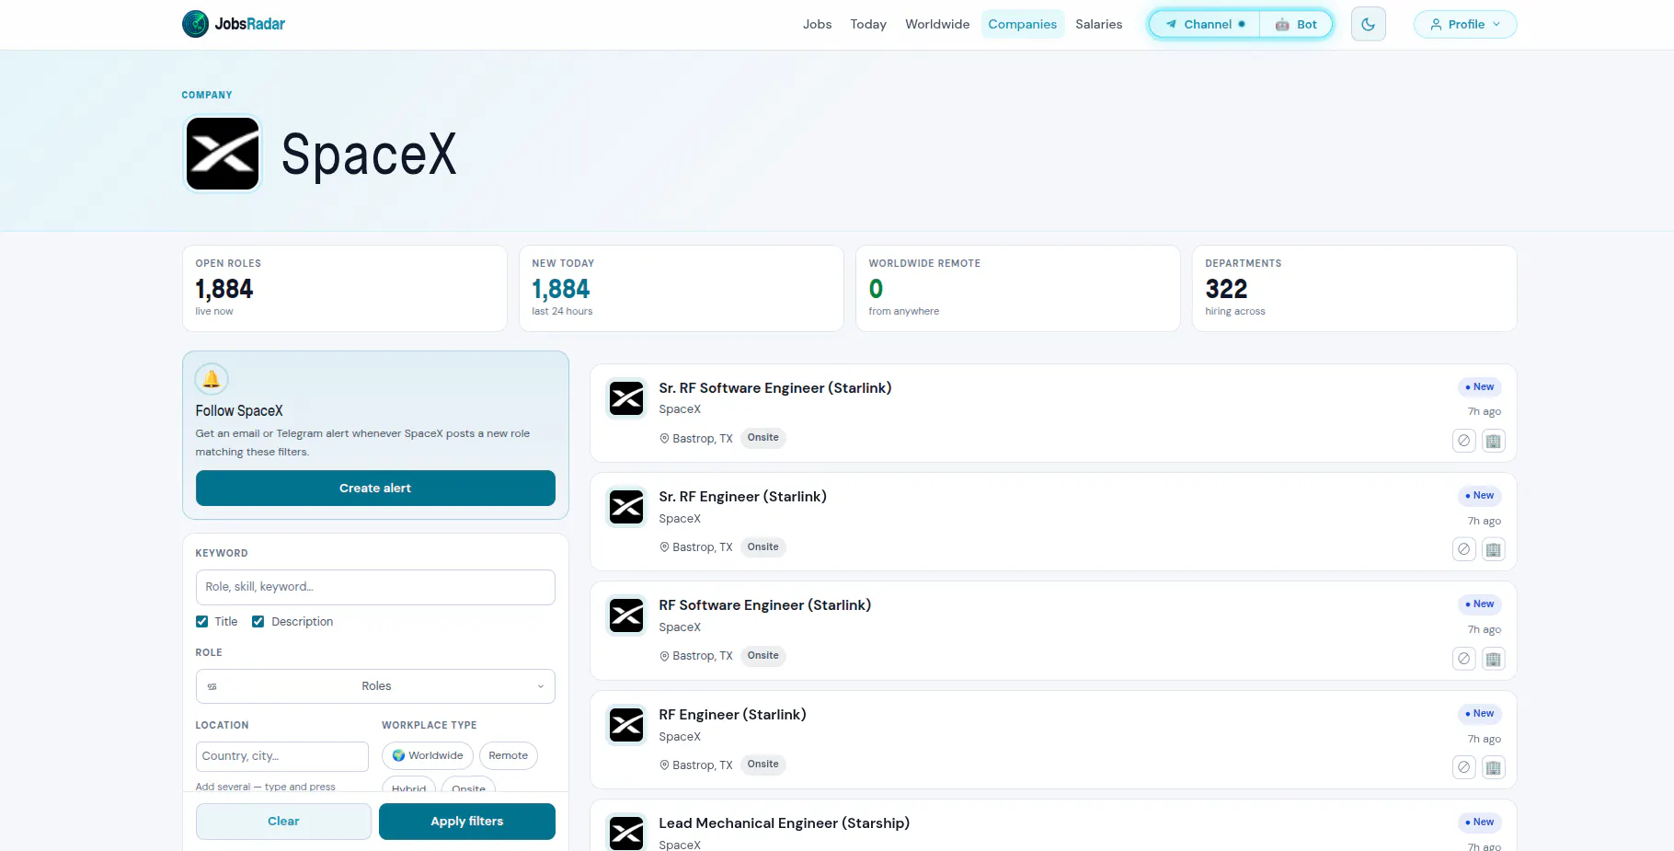The height and width of the screenshot is (851, 1674).
Task: Click Bastrop, TX on RF Software Engineer (Starlink) row
Action: pos(696,656)
